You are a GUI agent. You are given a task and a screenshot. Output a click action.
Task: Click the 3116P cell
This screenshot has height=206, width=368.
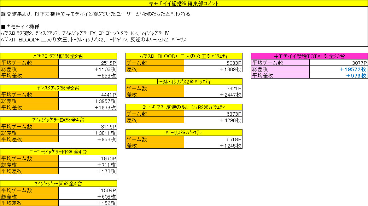click(88, 126)
